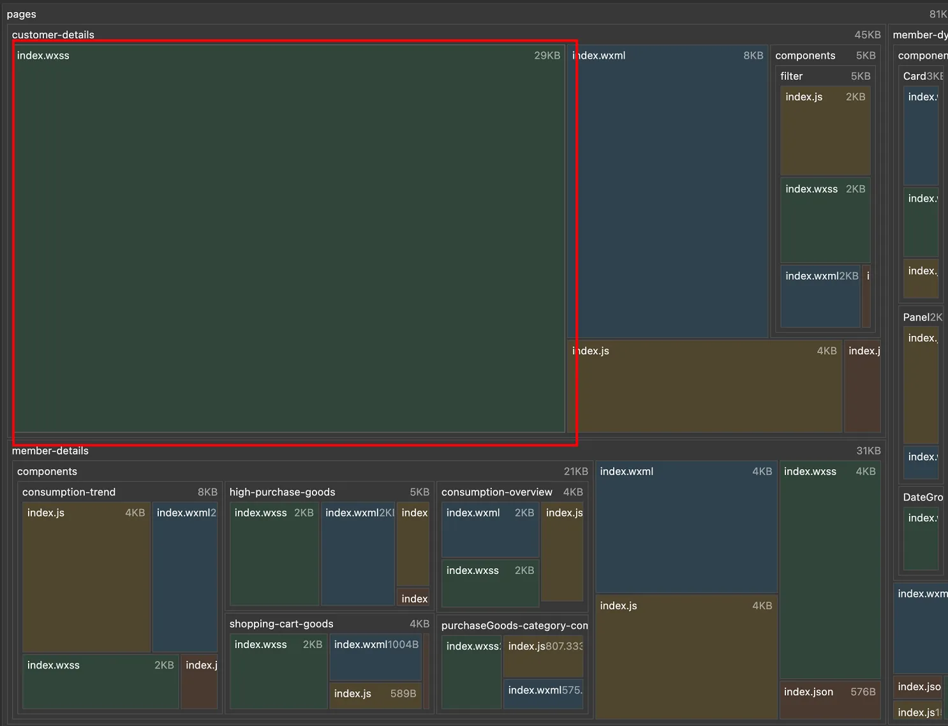
Task: Click index.js 4KB inside consumption-trend
Action: [86, 577]
